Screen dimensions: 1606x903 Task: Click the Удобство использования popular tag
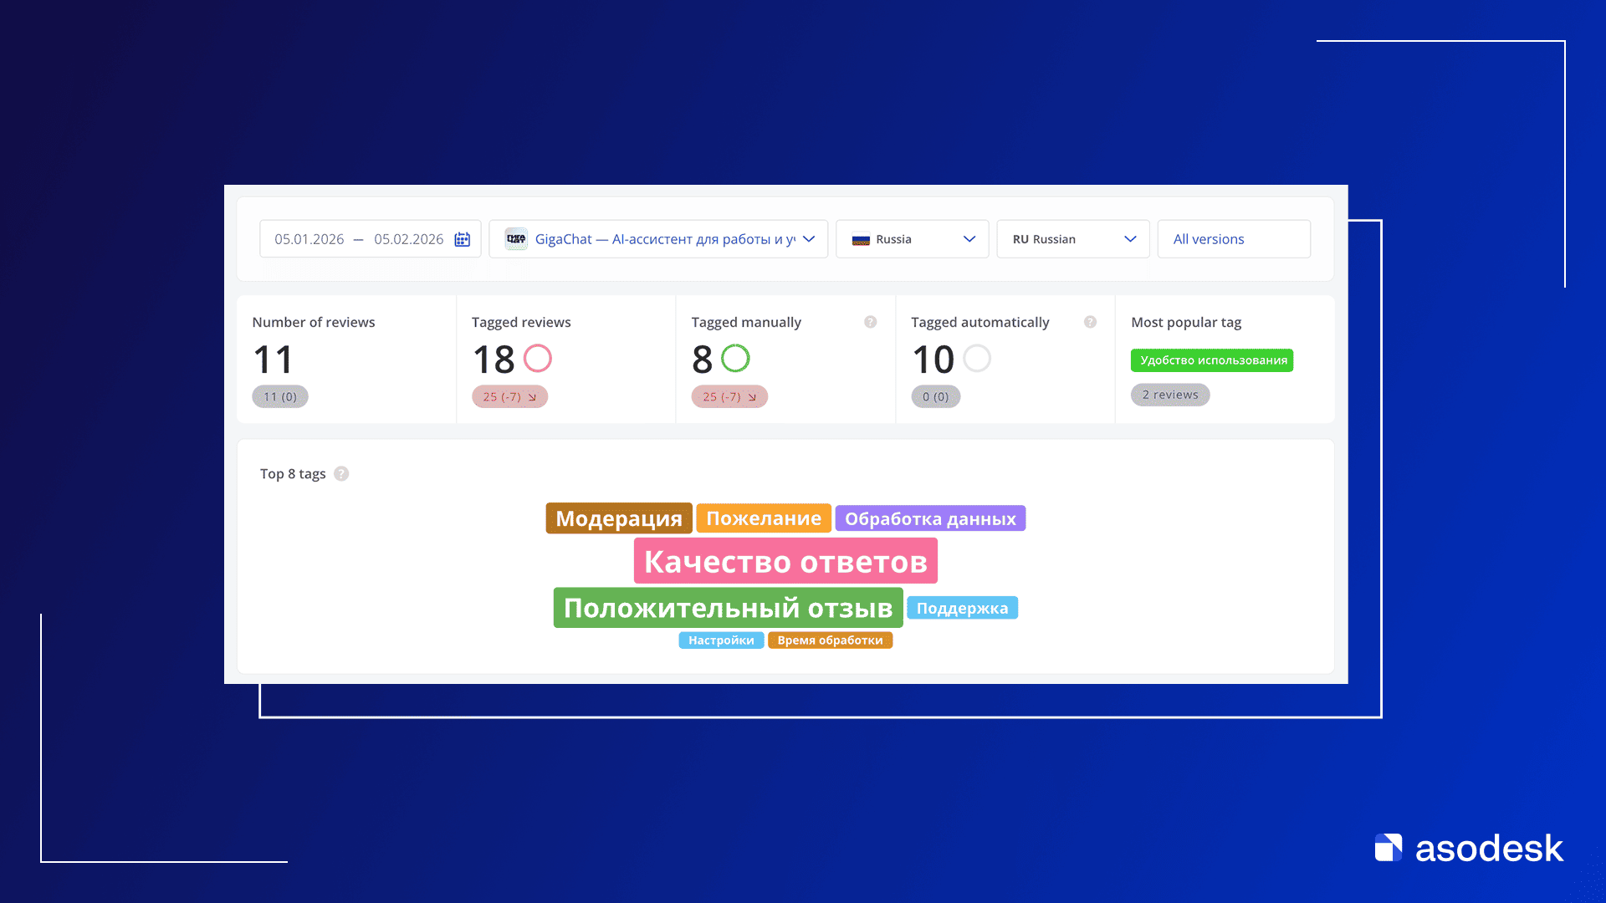tap(1211, 360)
